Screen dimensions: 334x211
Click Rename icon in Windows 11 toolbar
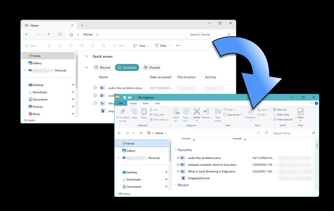(x=82, y=46)
